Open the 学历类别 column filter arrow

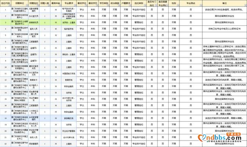point(108,5)
